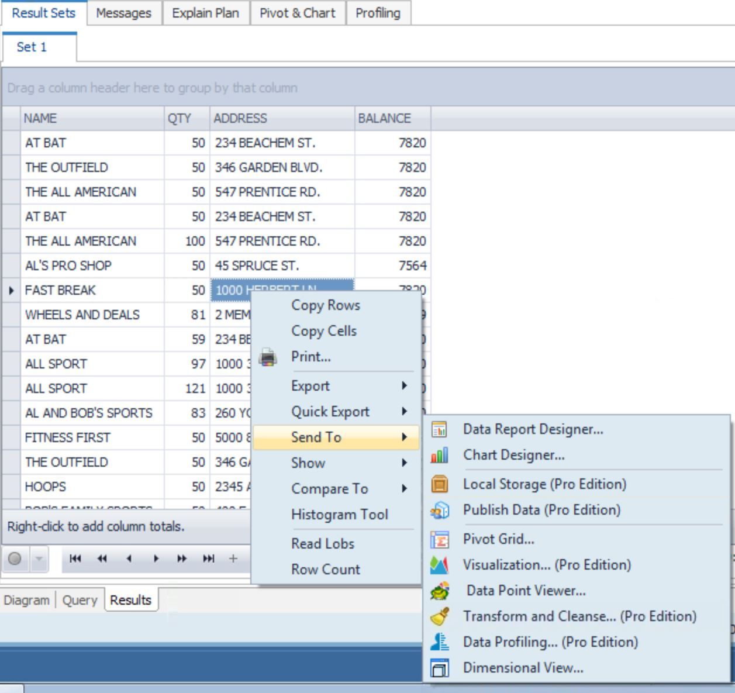The height and width of the screenshot is (693, 735).
Task: Sort by the ADDRESS column header
Action: tap(282, 118)
